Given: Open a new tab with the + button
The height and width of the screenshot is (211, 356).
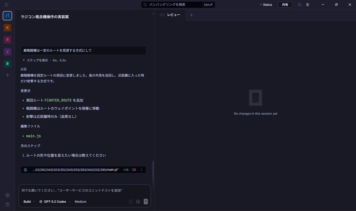Looking at the screenshot, I should click(192, 14).
